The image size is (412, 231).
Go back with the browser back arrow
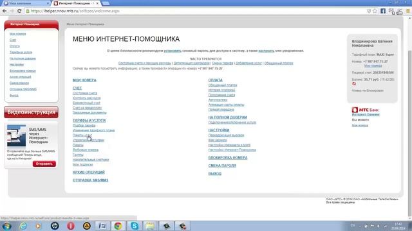tap(5, 11)
